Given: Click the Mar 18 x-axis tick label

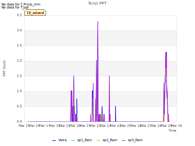Looking at the screenshot, I should pyautogui.click(x=55, y=126).
